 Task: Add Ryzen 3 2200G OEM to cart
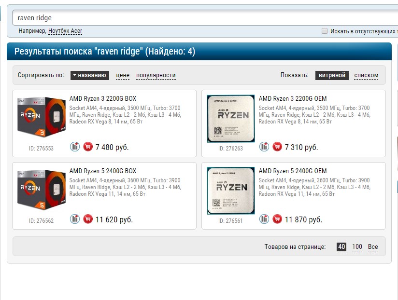(x=277, y=147)
